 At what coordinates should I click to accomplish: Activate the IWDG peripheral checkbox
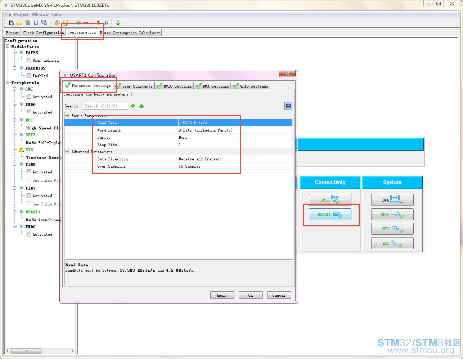29,112
